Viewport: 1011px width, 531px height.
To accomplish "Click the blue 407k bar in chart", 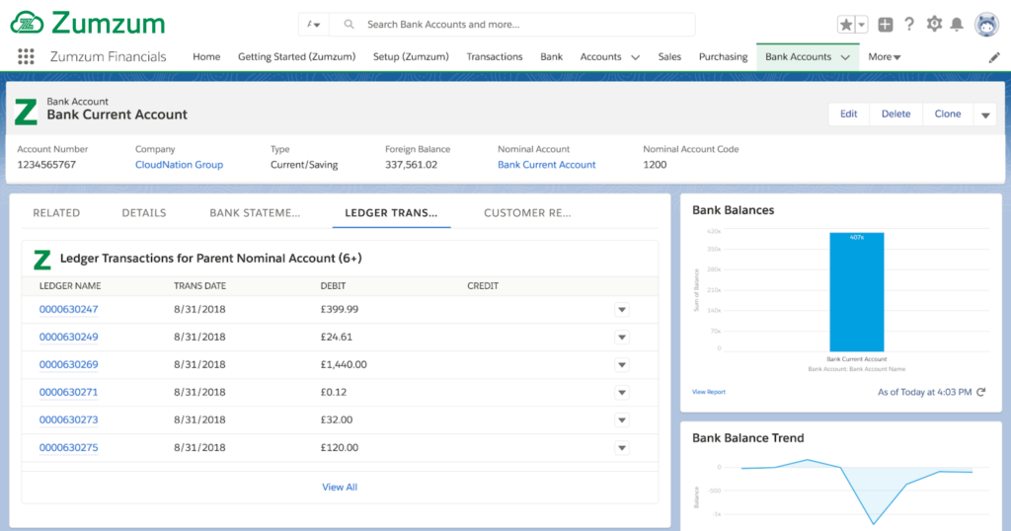I will [x=856, y=292].
